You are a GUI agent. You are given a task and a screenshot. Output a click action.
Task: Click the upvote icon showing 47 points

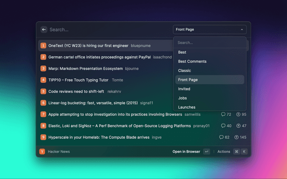coord(238,126)
